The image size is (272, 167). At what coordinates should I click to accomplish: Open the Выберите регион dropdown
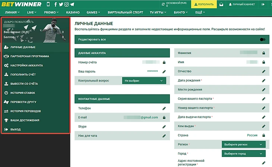(243, 144)
